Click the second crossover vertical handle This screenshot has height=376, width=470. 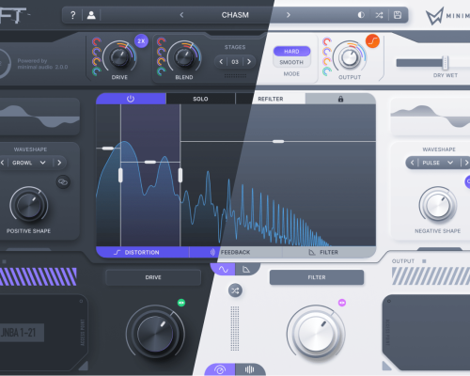coord(180,175)
